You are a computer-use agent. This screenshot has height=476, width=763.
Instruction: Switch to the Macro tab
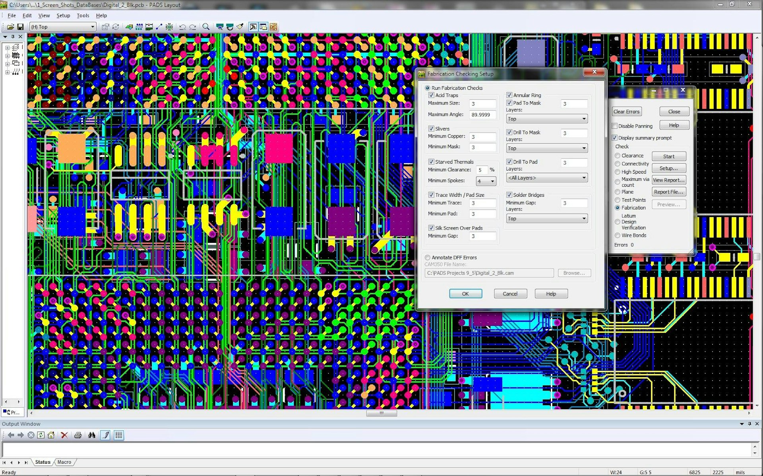click(x=64, y=462)
